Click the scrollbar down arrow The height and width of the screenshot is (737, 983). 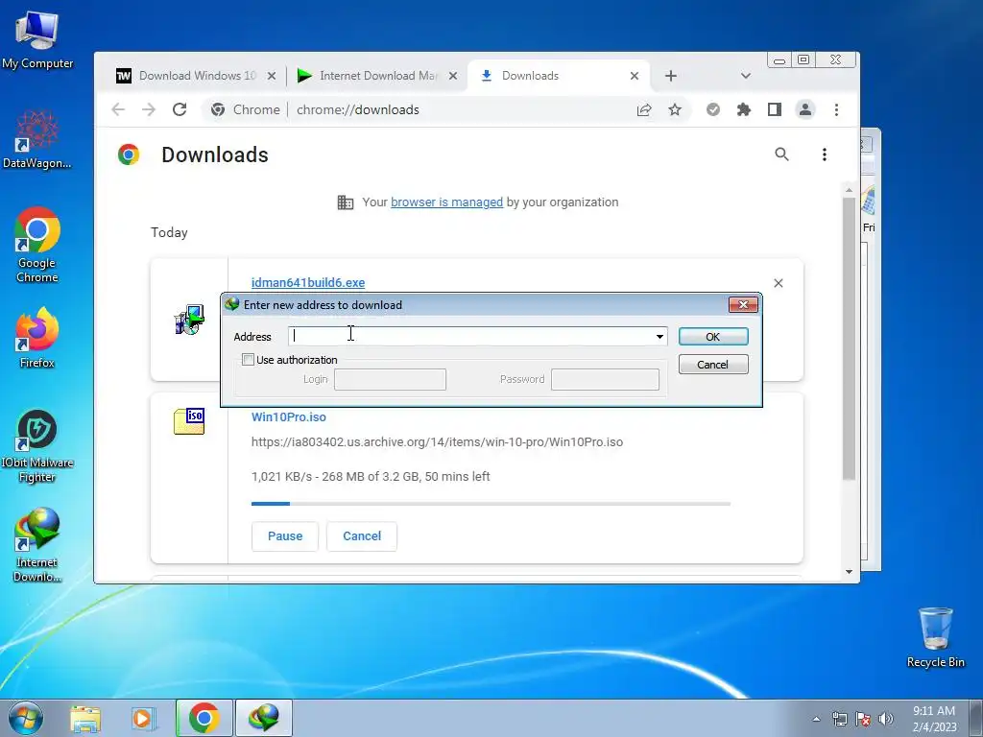click(849, 572)
